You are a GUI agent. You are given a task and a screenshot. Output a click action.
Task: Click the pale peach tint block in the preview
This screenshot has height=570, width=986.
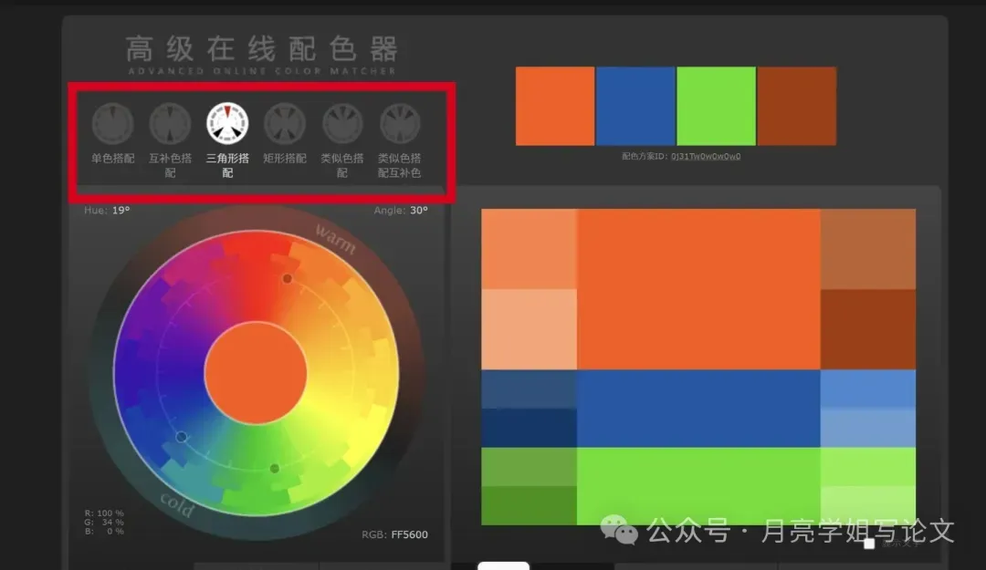point(529,329)
